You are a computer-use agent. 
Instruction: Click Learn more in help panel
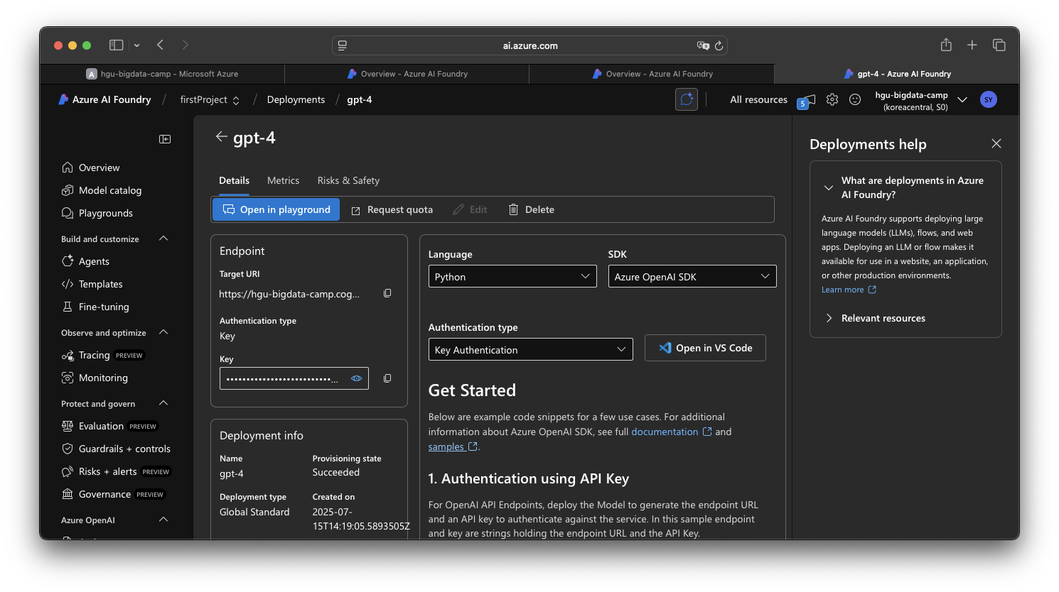(849, 290)
